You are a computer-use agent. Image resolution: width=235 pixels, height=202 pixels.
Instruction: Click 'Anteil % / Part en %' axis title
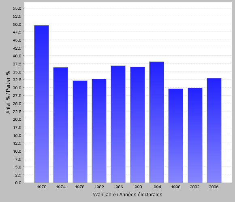8,92
